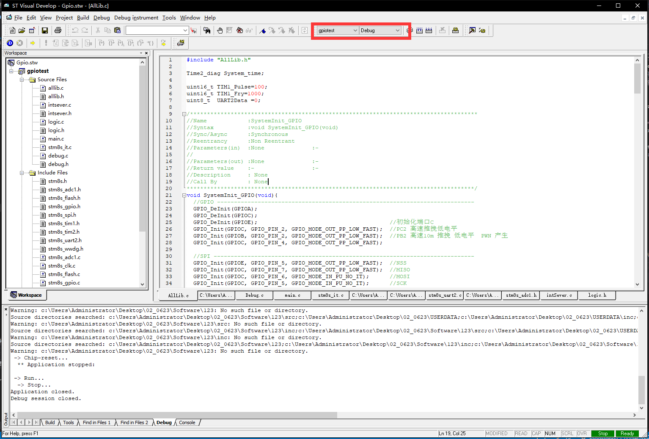Select stm8s_it.c in the workspace tree
The image size is (649, 439).
pyautogui.click(x=60, y=147)
